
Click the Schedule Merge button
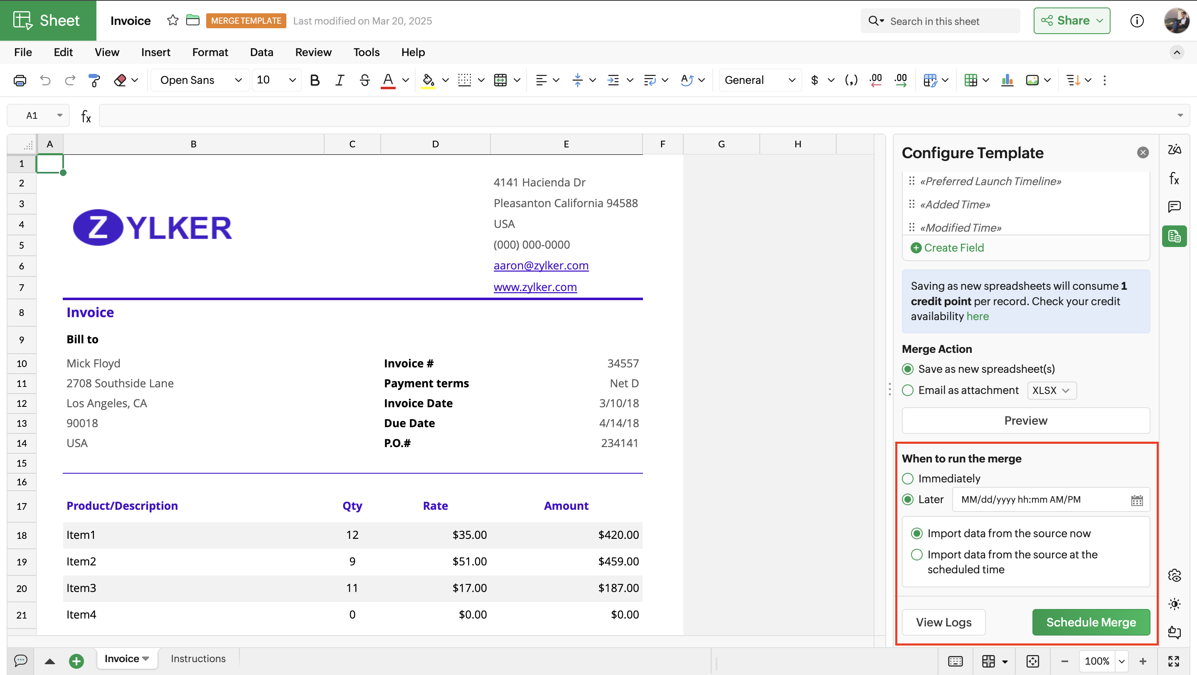(x=1091, y=621)
